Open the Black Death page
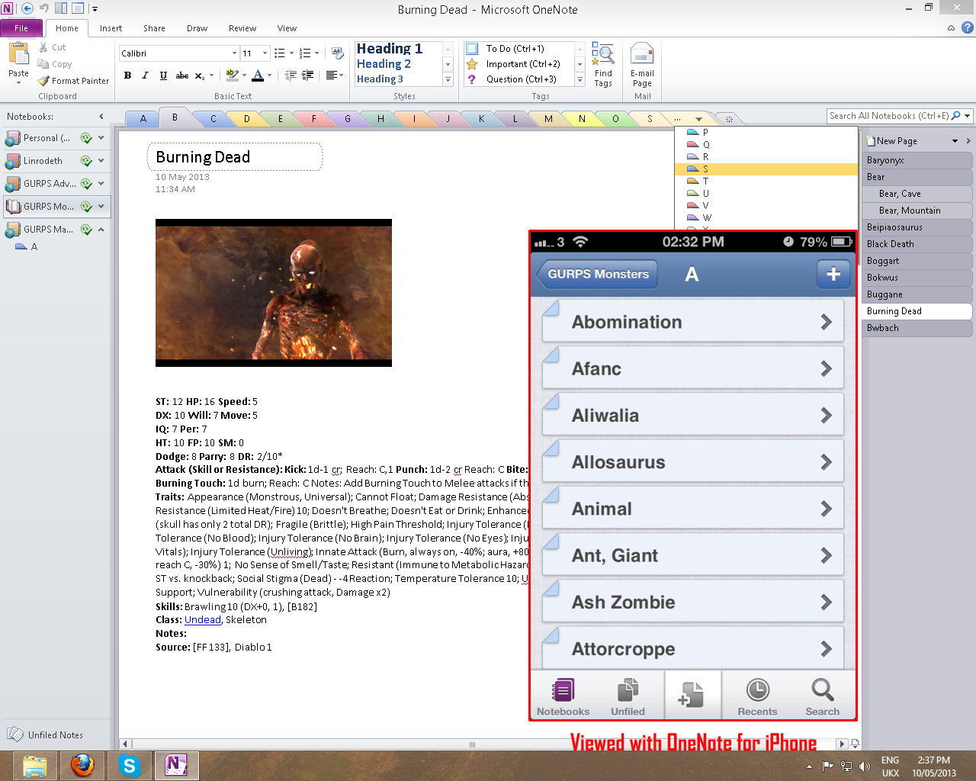This screenshot has height=781, width=976. (x=918, y=244)
